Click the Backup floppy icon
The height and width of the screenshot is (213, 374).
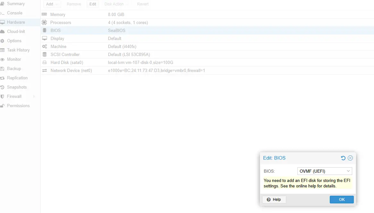pos(3,69)
